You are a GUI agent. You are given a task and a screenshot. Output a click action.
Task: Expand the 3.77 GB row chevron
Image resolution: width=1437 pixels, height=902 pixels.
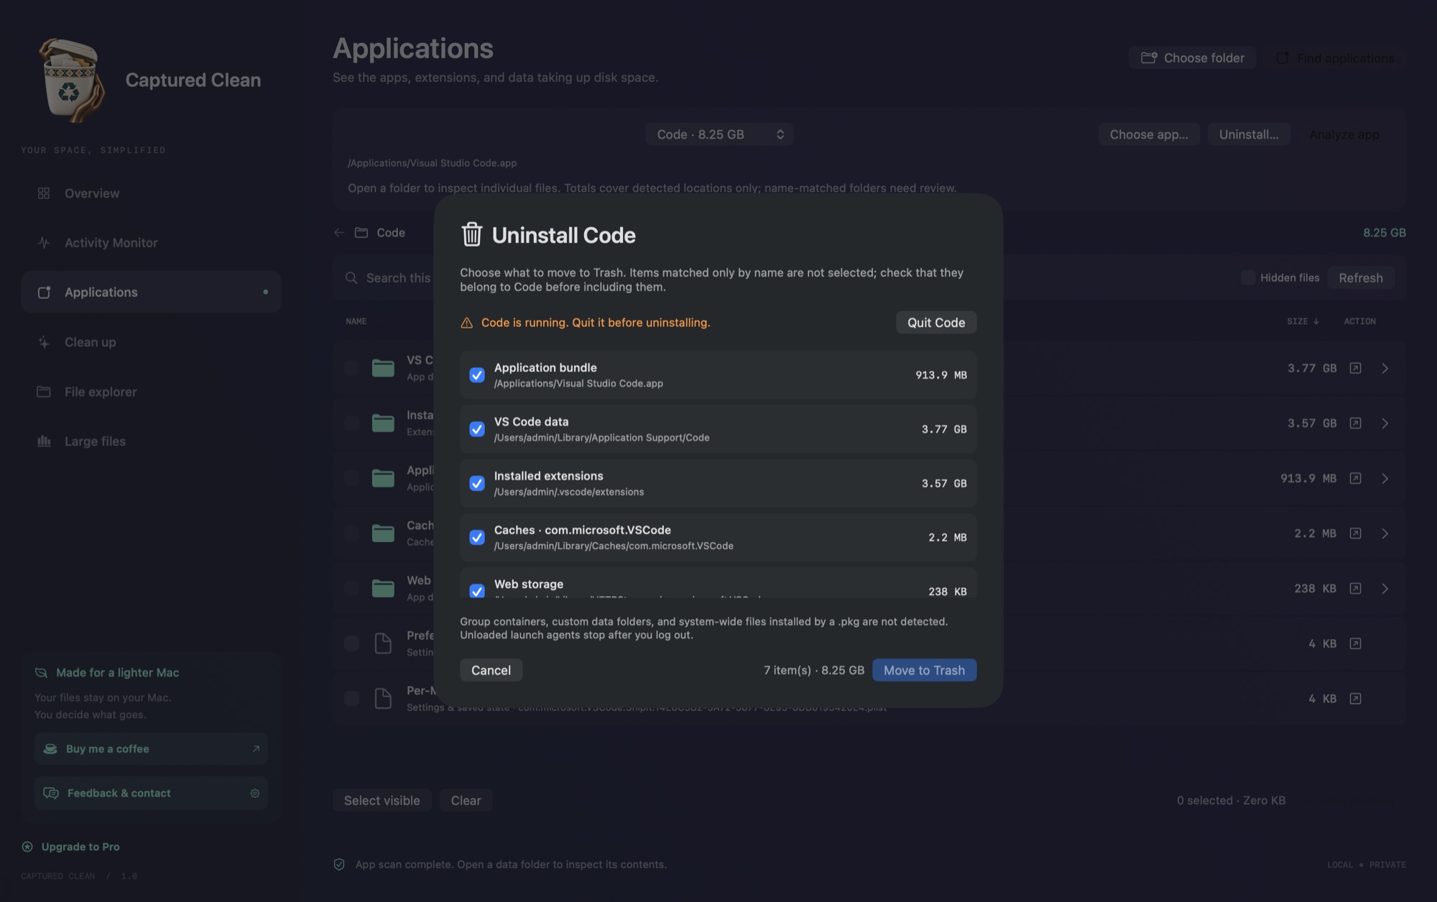[1385, 368]
